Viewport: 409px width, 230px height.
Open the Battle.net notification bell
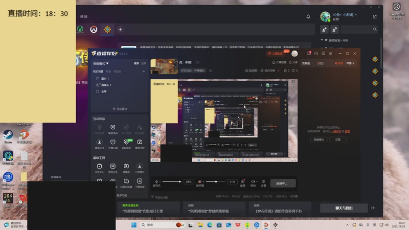pyautogui.click(x=308, y=16)
